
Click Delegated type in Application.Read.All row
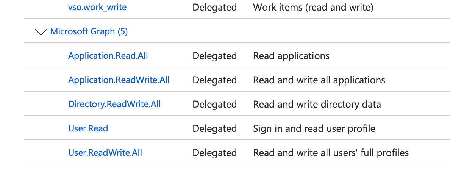click(x=214, y=56)
